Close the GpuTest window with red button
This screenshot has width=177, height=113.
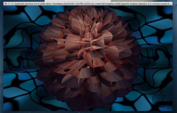6,4
